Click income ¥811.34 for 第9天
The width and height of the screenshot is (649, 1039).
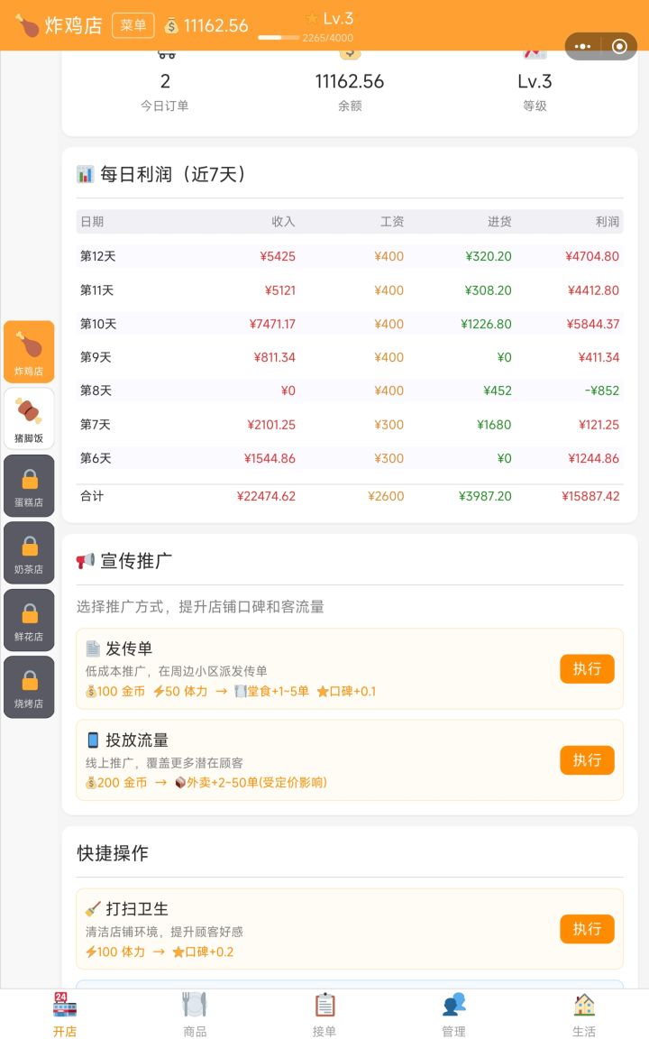click(x=275, y=358)
